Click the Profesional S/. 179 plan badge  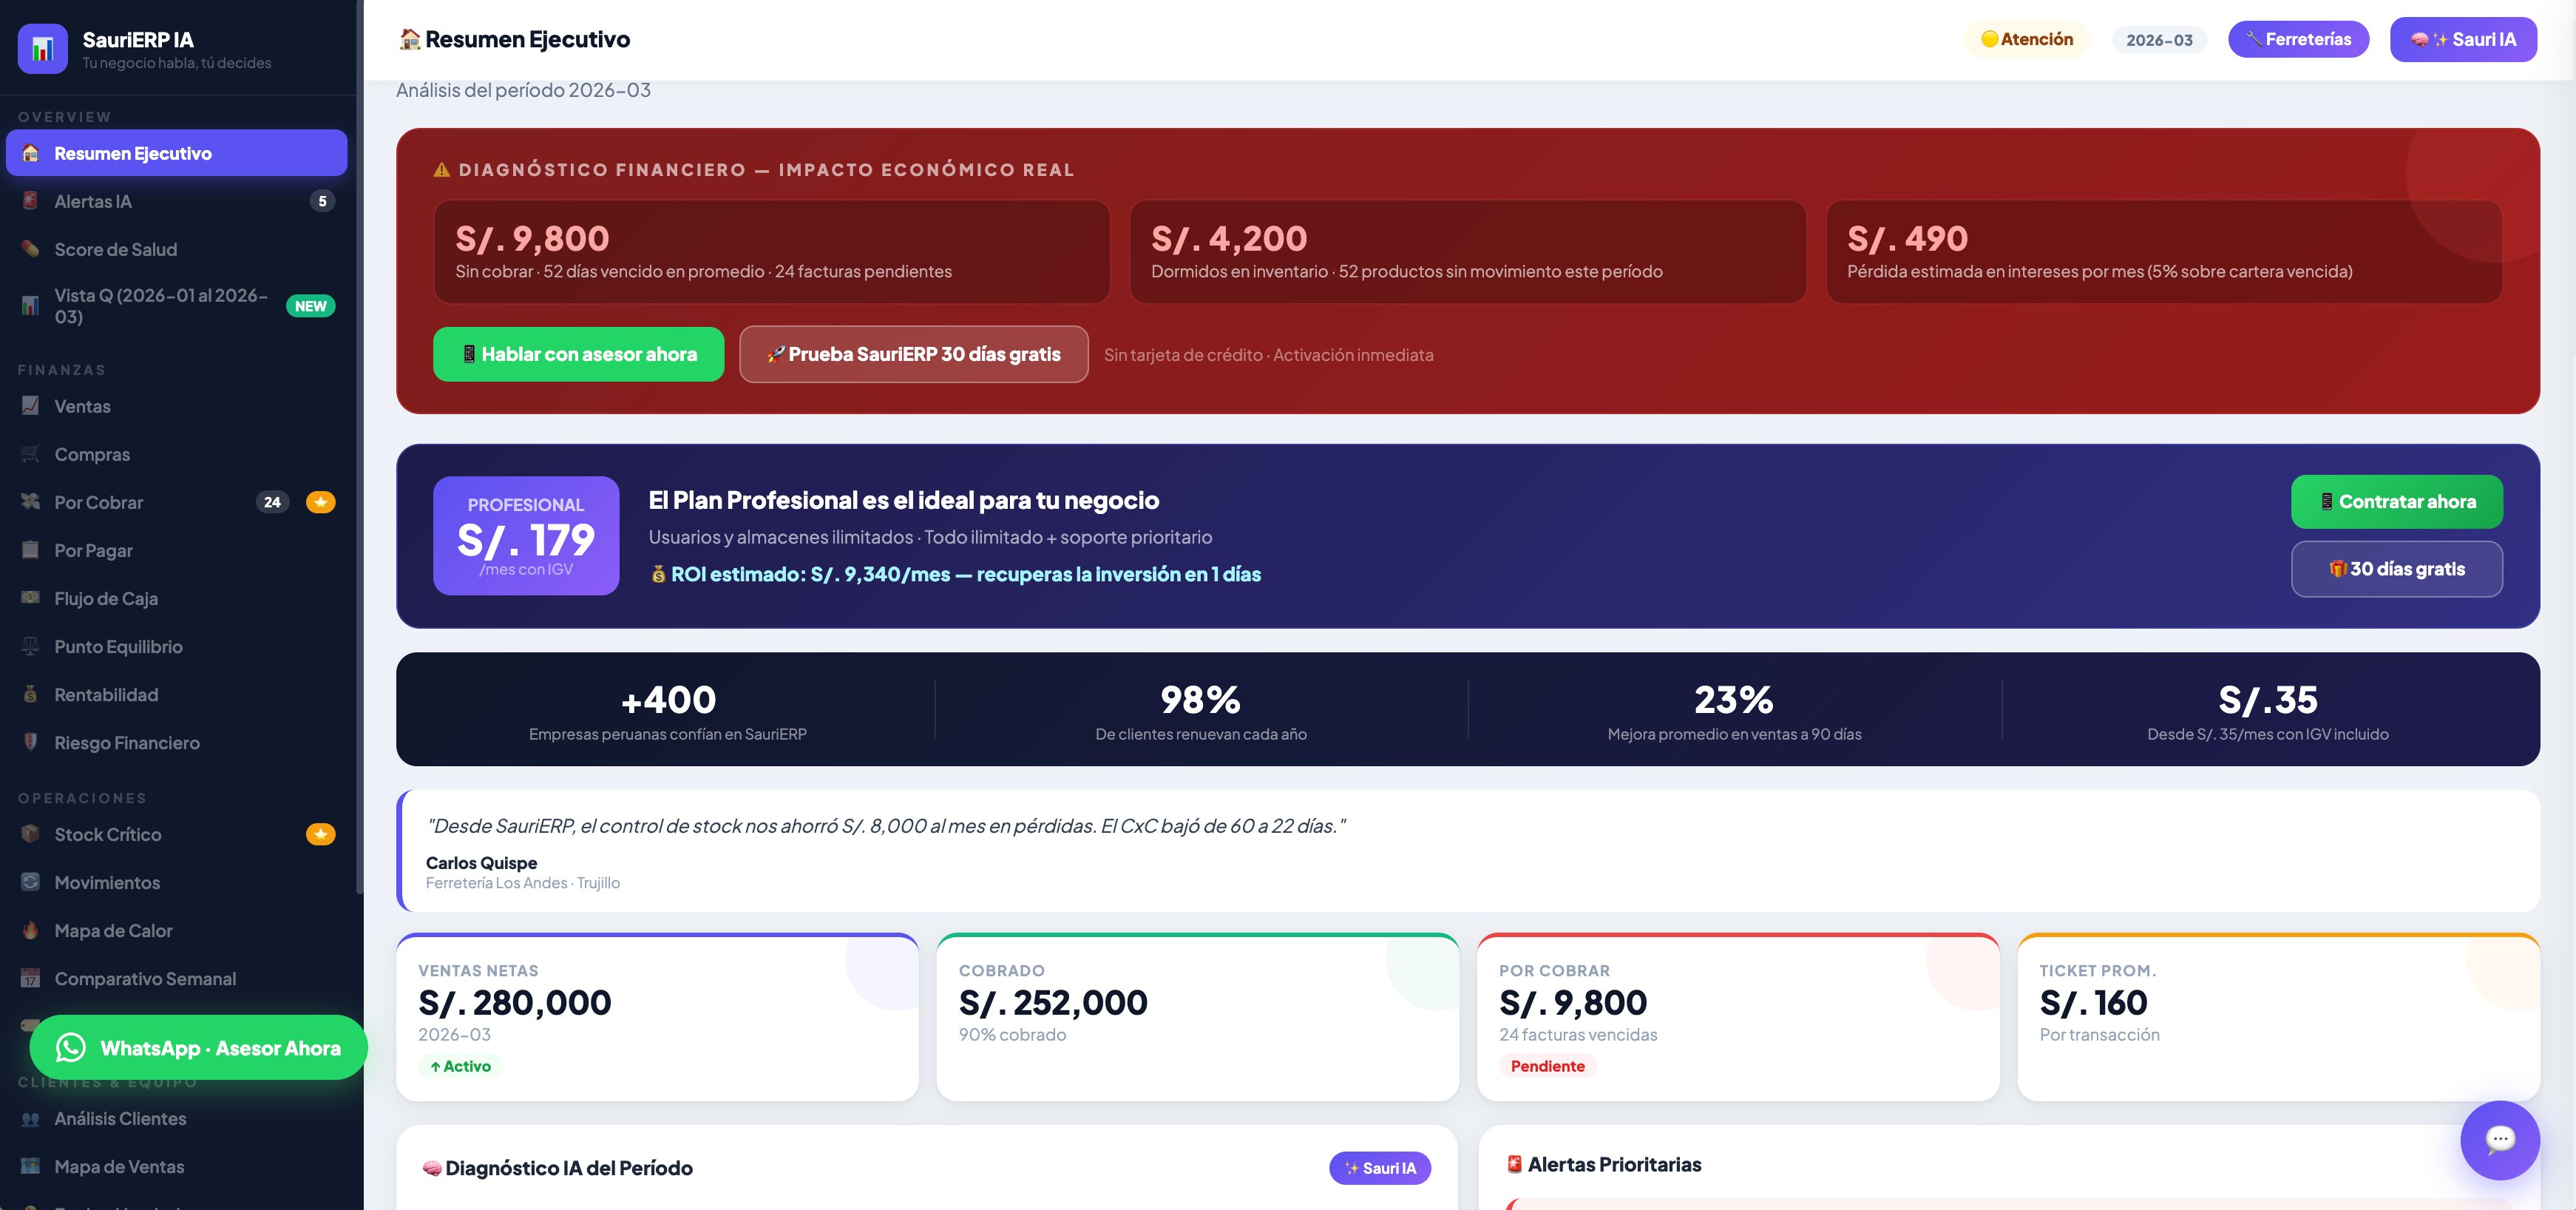click(x=526, y=536)
